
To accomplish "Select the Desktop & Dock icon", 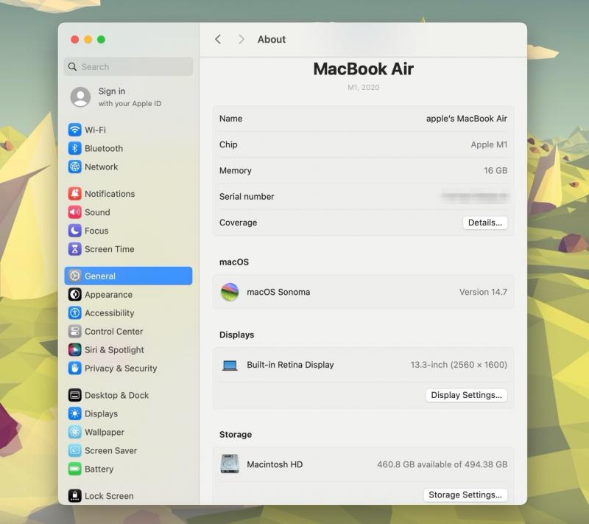I will click(75, 395).
